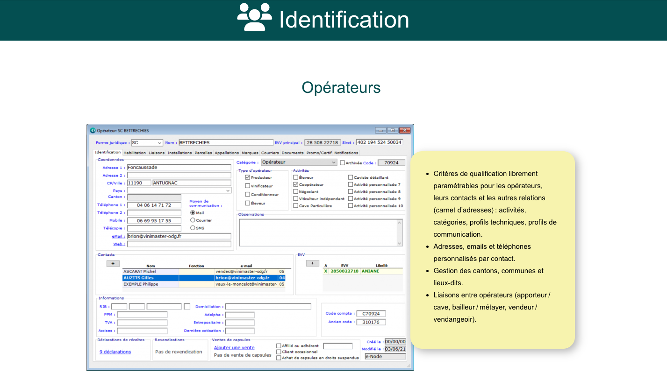The image size is (667, 373).
Task: Add a contact with the plus button
Action: (113, 263)
